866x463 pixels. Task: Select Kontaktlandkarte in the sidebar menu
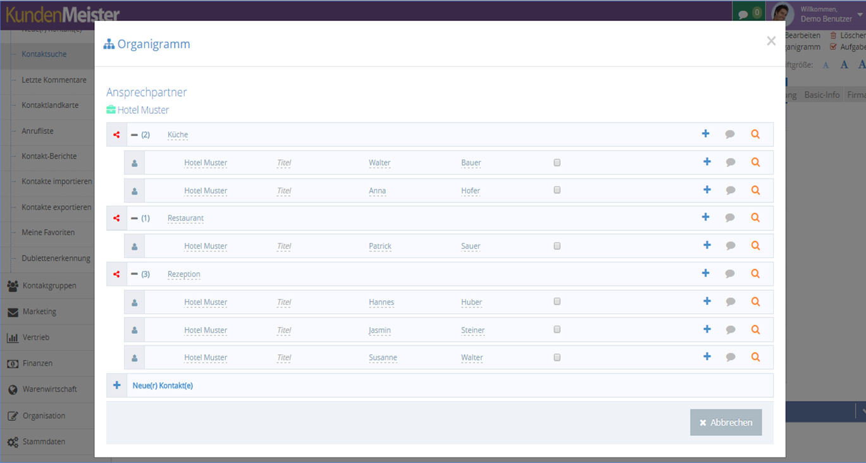pyautogui.click(x=50, y=105)
